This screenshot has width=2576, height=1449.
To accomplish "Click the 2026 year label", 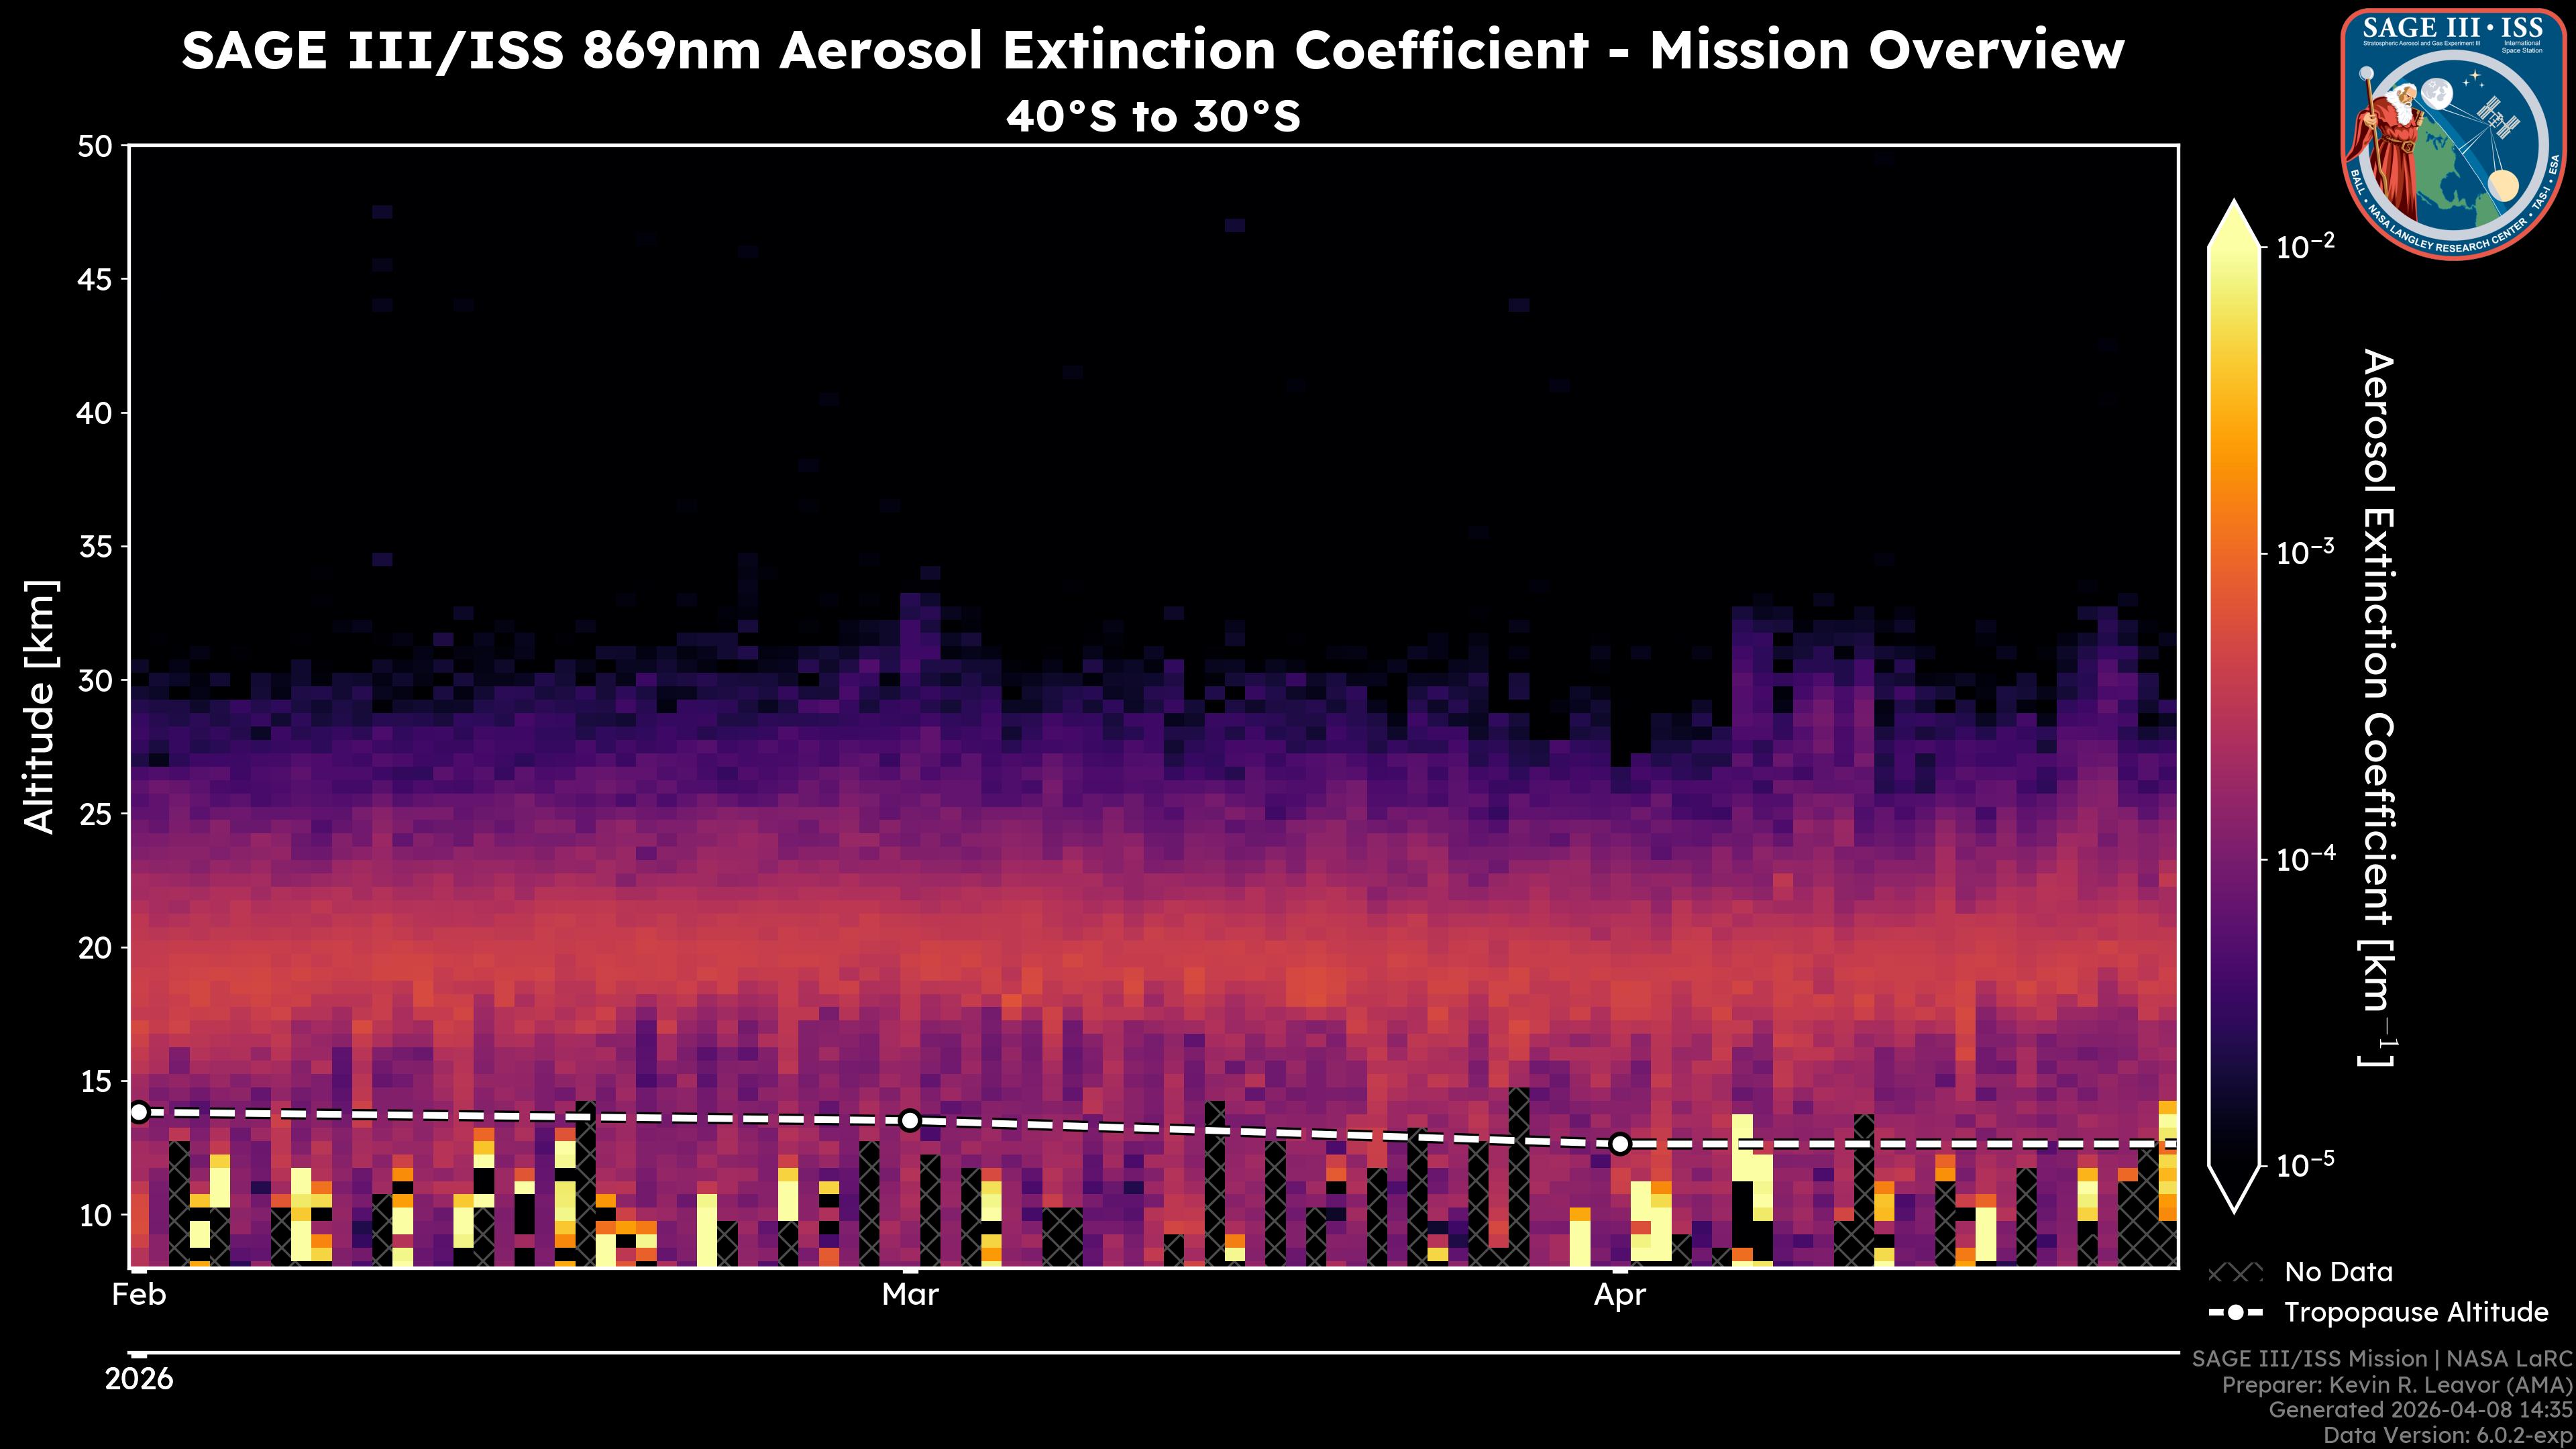I will [139, 1379].
